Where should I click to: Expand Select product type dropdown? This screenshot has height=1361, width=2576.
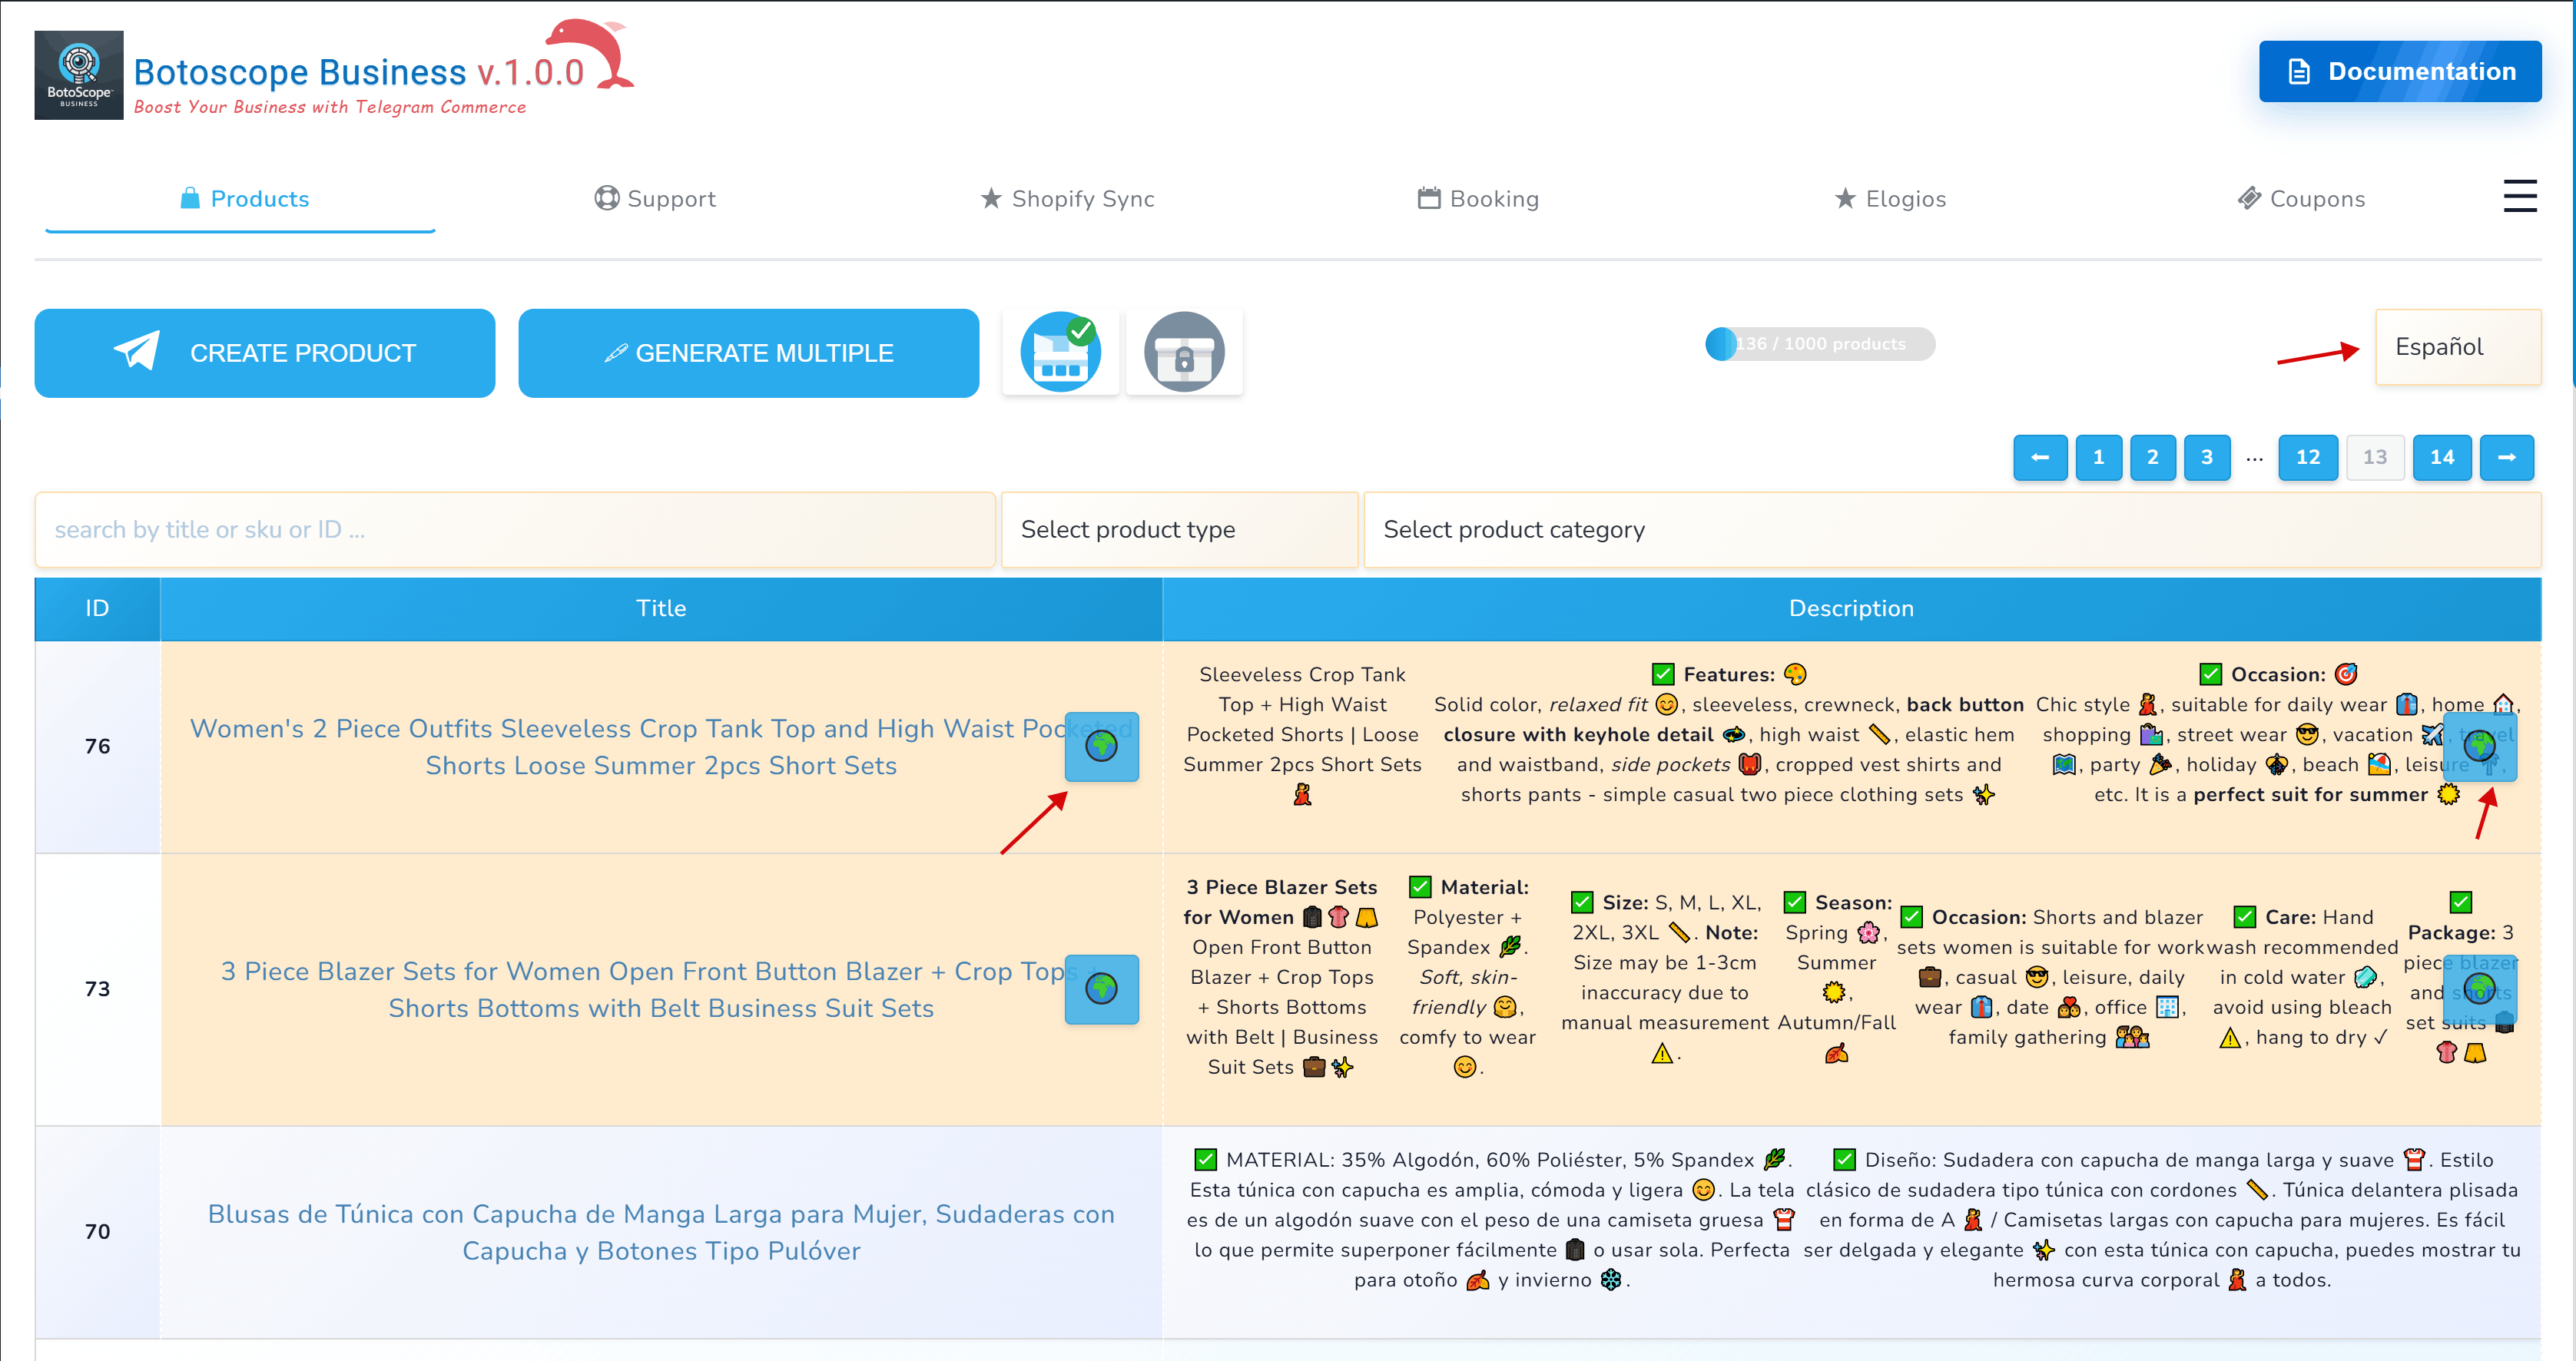click(x=1179, y=529)
